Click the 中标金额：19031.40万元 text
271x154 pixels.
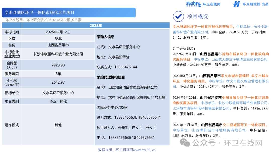point(199,87)
